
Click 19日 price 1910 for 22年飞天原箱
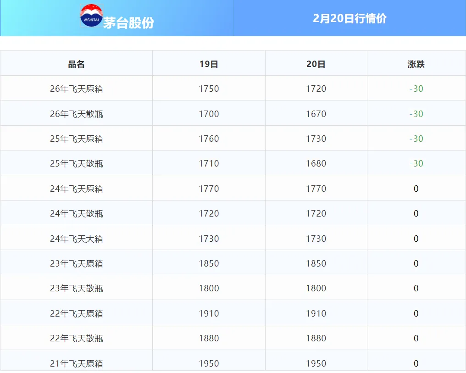[209, 313]
